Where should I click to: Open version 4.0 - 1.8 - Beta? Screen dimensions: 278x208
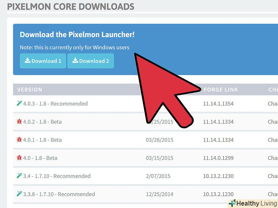coord(40,158)
